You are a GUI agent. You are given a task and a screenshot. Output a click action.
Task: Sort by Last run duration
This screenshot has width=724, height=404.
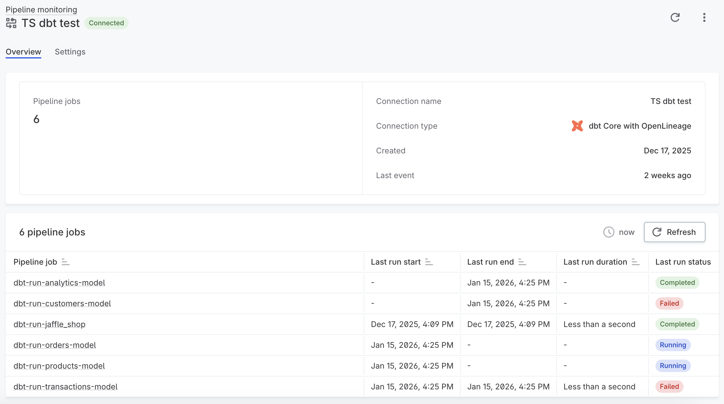point(636,262)
